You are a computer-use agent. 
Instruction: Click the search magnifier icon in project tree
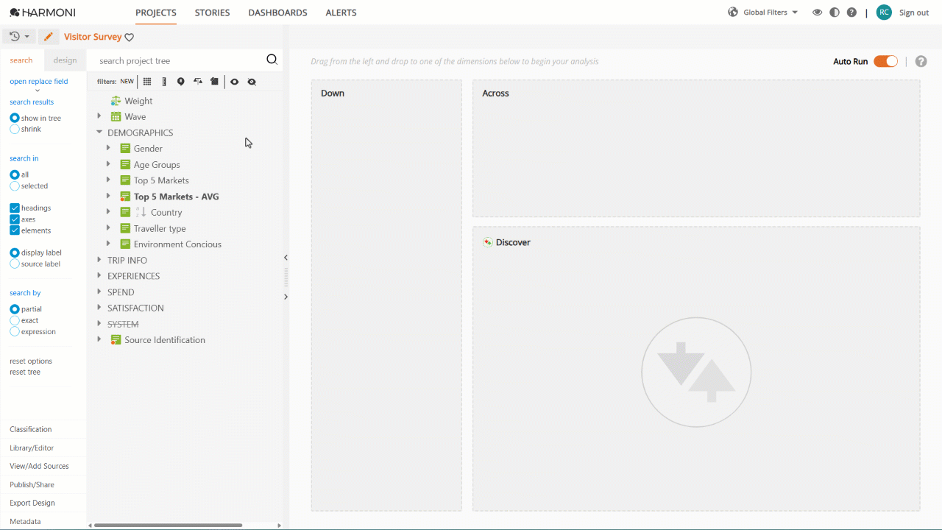(x=272, y=60)
